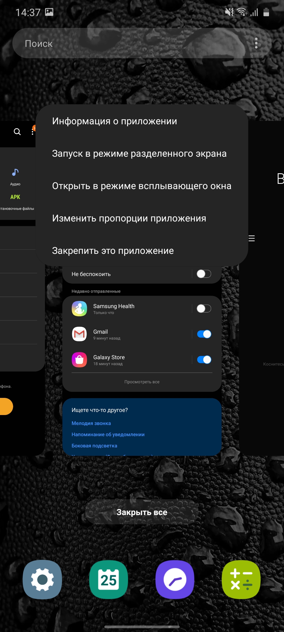Open the Settings app in dock
The width and height of the screenshot is (284, 632).
coord(42,580)
